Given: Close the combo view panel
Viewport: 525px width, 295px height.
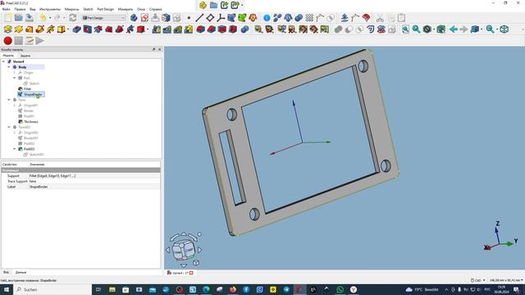Looking at the screenshot, I should tap(159, 49).
